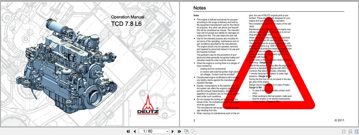Click the go-back-in-view-history icon
The image size is (359, 135).
coord(186,131)
